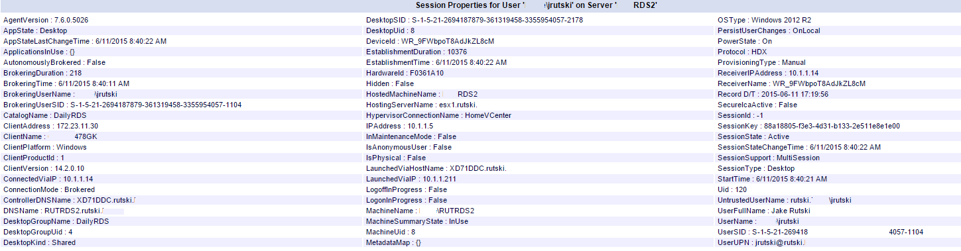Screen dimensions: 961x251
Task: Select the BrokeringUserSID row
Action: pos(122,105)
